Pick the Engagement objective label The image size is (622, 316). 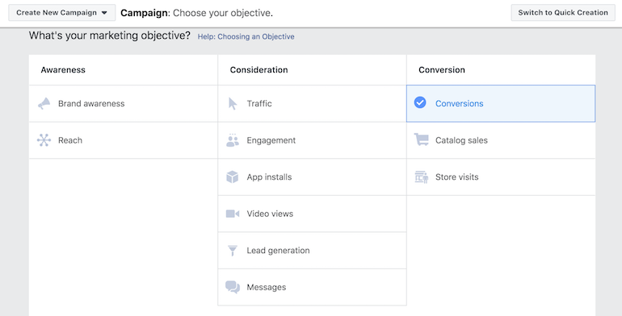(x=271, y=140)
